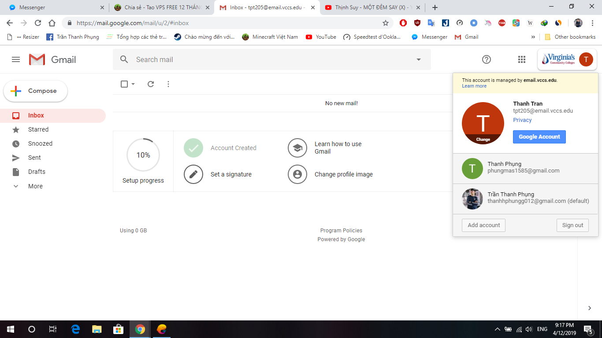Open the Google apps grid

tap(522, 59)
